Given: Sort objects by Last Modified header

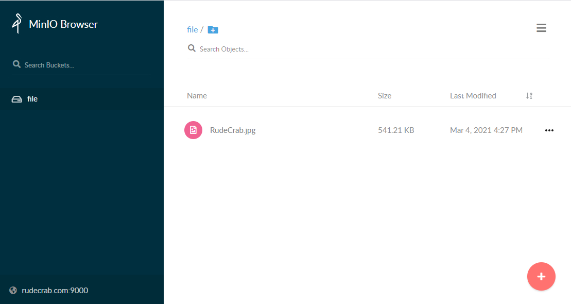Looking at the screenshot, I should 473,95.
